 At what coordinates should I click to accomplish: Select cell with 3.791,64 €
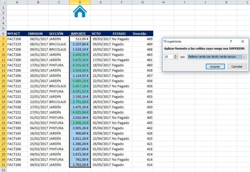tap(80, 102)
